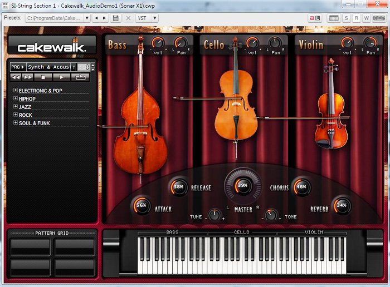Go to previous preset arrow
Viewport: 390px width, 287px height.
click(x=96, y=18)
